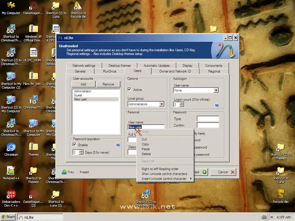Toggle the Active checkbox
295x221 pixels.
pyautogui.click(x=129, y=89)
